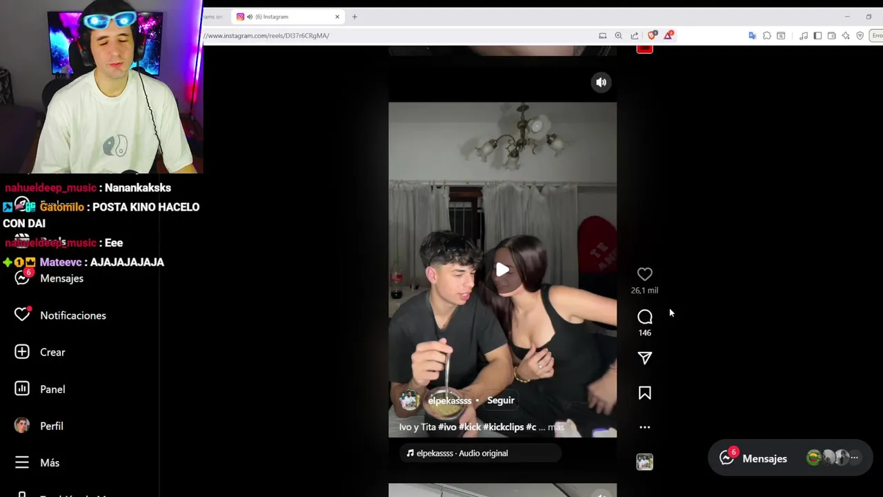The image size is (883, 497).
Task: Click the Más hamburger icon
Action: tap(22, 462)
